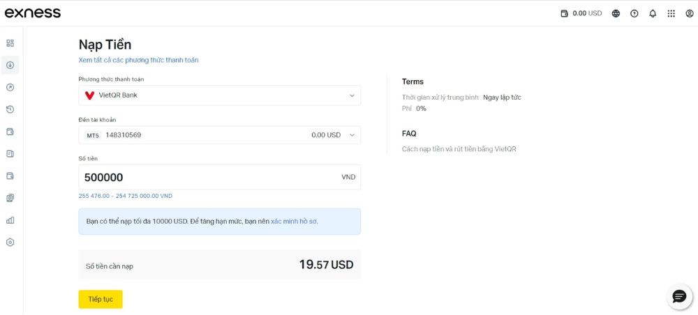Open FAQ "Cách nạp tiền và rút tiền" link
This screenshot has width=698, height=315.
(459, 149)
